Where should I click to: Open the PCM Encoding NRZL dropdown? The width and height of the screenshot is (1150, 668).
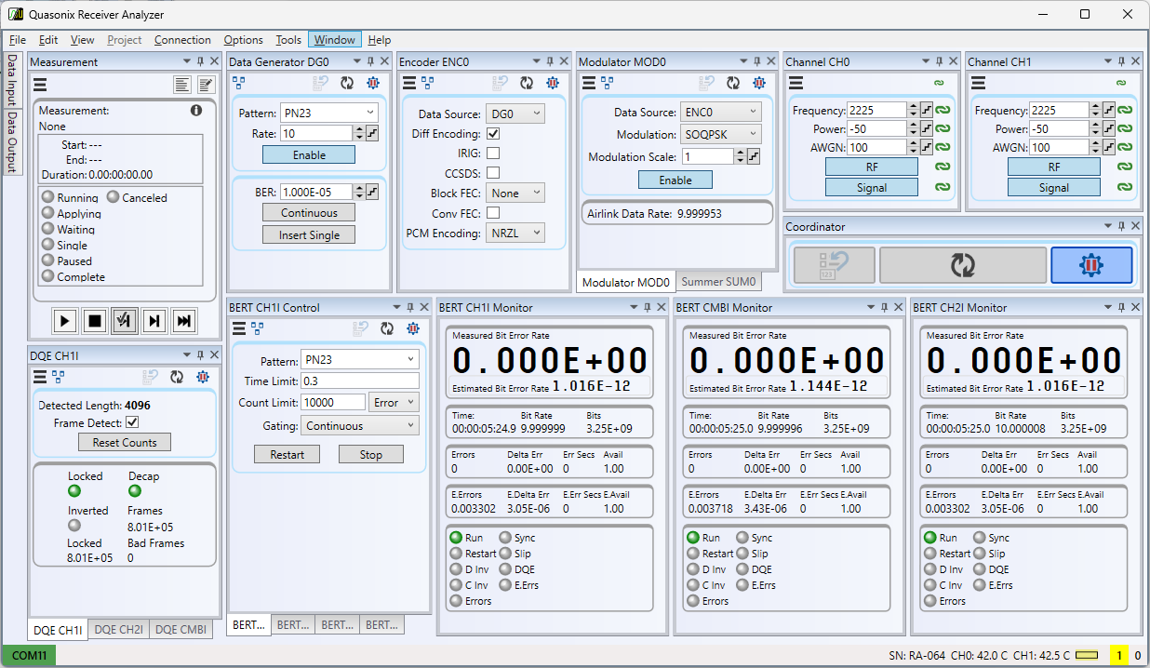tap(515, 234)
